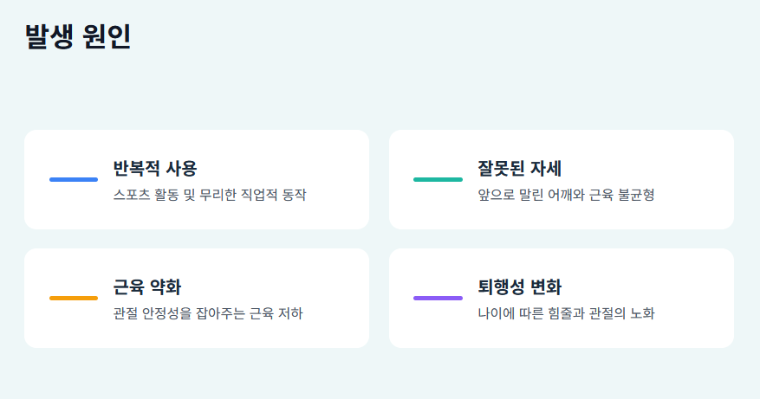760x399 pixels.
Task: Click the word 원인 in the page heading
Action: coord(107,36)
